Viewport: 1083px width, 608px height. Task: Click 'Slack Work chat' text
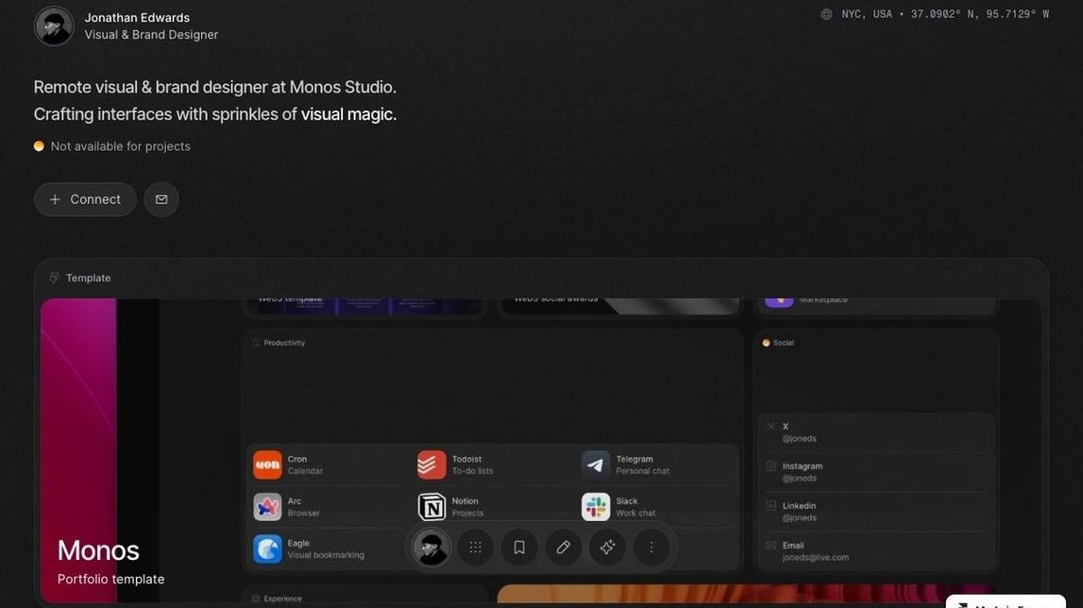point(635,507)
